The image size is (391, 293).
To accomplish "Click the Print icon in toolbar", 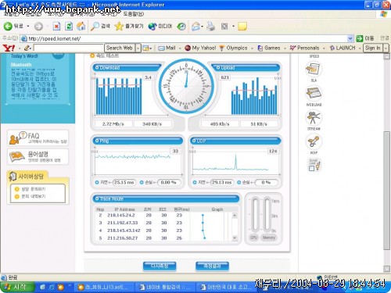I will (x=210, y=26).
